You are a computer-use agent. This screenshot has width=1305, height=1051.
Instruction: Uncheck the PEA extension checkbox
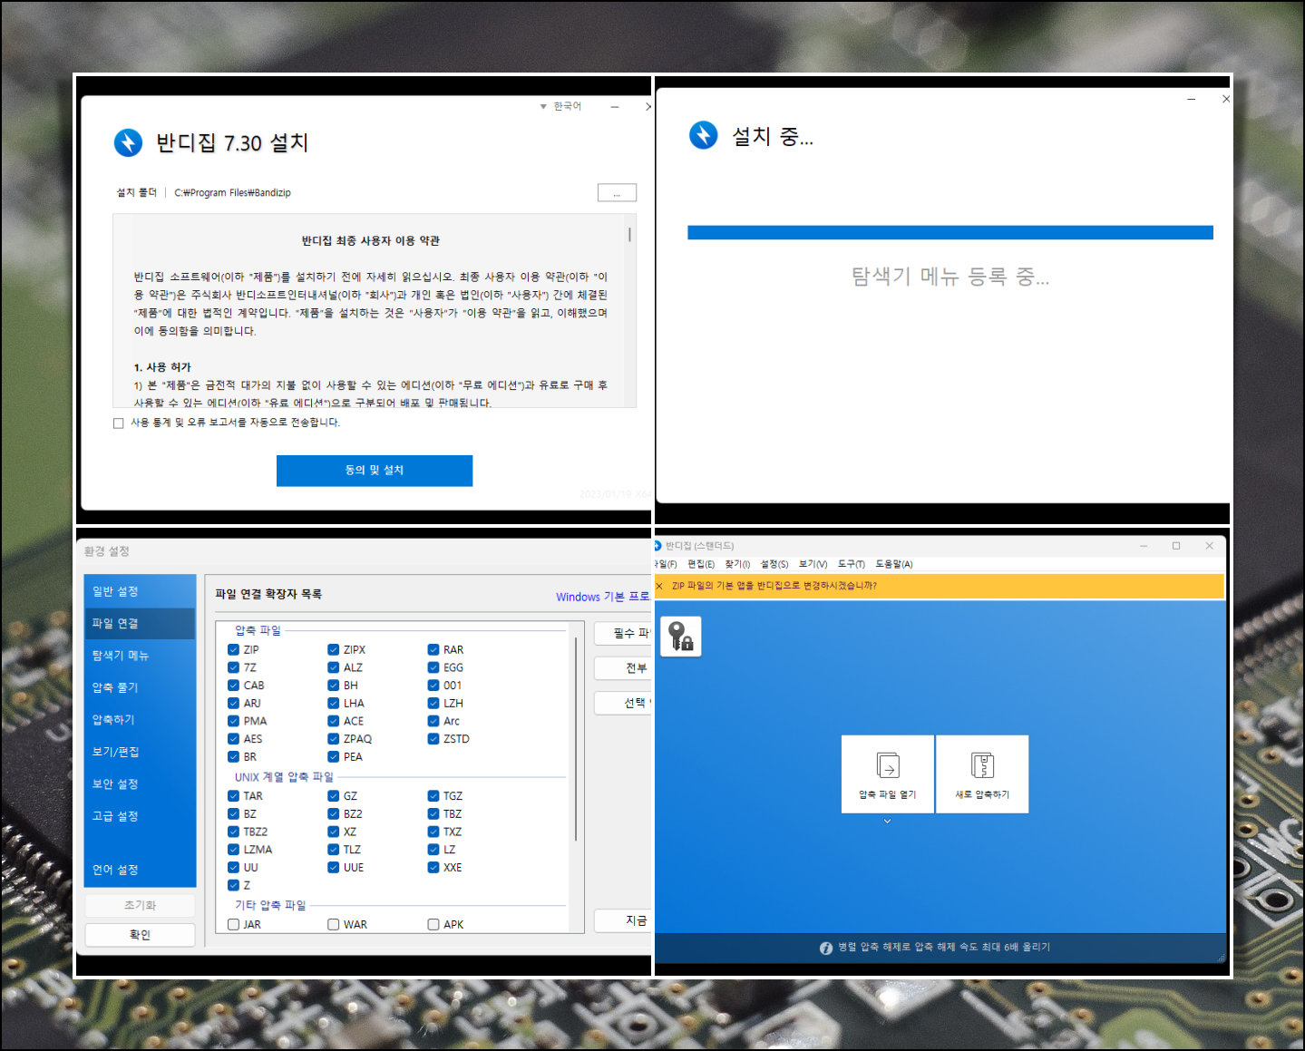point(334,757)
